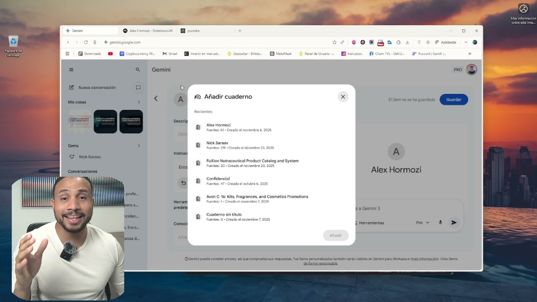Image resolution: width=537 pixels, height=302 pixels.
Task: Show more bookmarks overflow chevron
Action: point(469,54)
